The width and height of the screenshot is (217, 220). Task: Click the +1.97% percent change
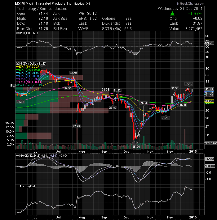pos(195,14)
